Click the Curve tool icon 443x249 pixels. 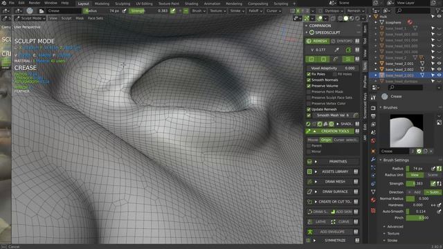point(333,222)
